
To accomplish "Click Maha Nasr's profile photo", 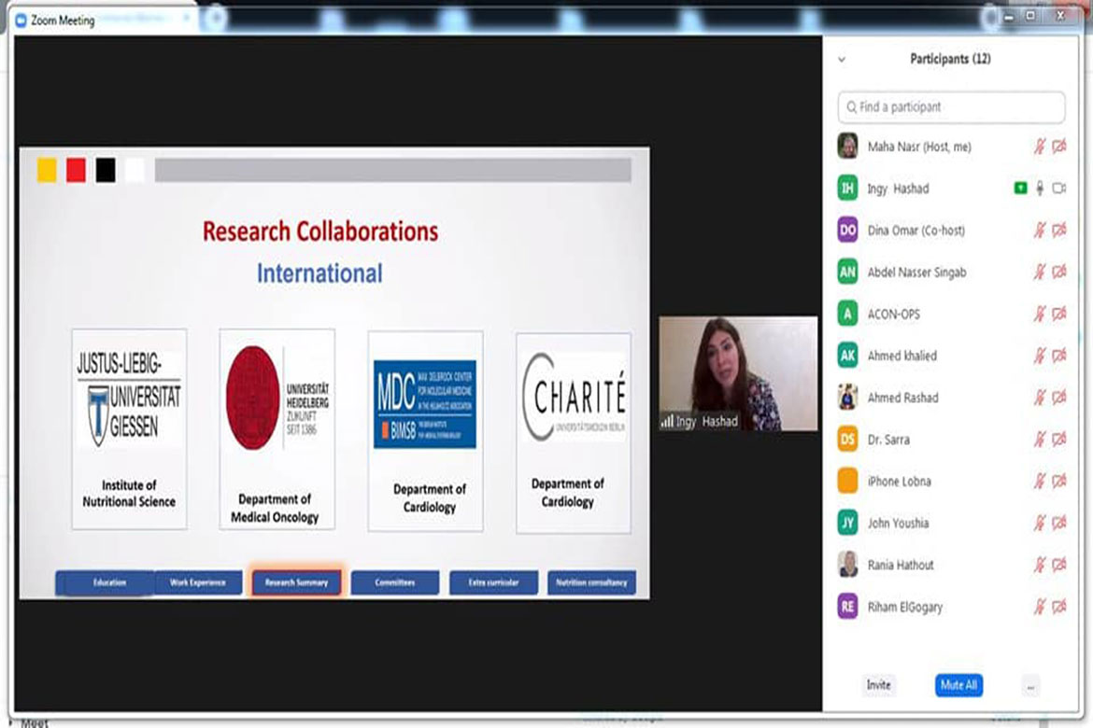I will pyautogui.click(x=847, y=147).
